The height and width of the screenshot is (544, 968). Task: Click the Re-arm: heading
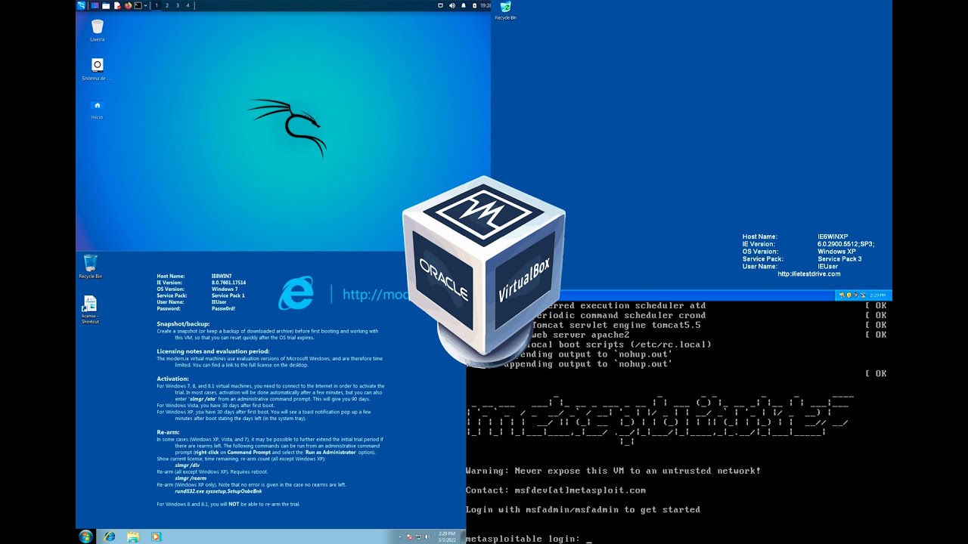[168, 432]
